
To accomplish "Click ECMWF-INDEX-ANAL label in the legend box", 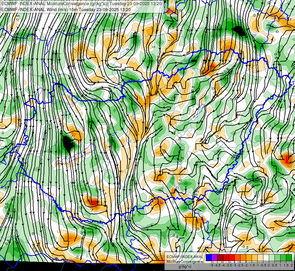I will [185, 257].
